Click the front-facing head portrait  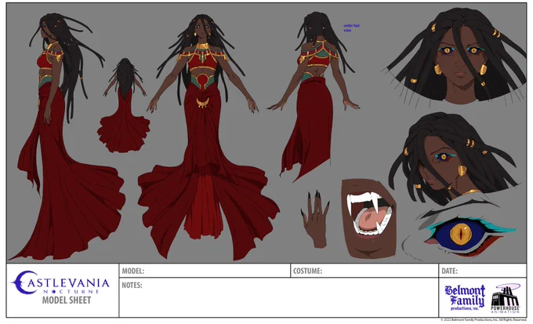tap(457, 56)
